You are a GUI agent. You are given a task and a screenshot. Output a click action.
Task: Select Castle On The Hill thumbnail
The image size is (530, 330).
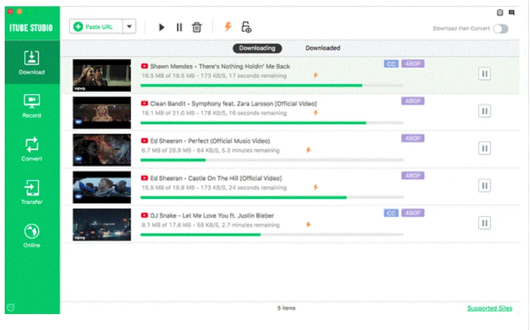coord(102,187)
